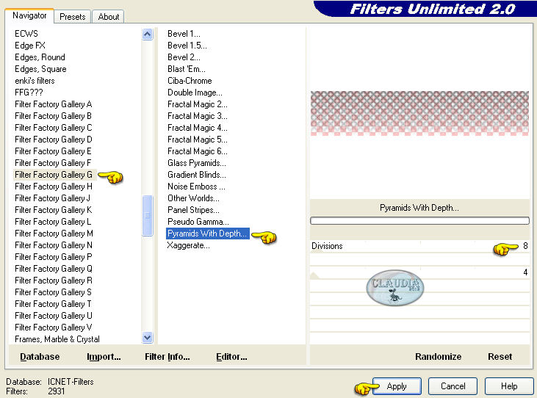
Task: Select Edges, Round category
Action: point(40,57)
